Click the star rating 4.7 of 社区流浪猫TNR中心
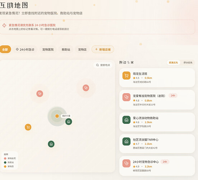Screen dimensions: 198x180 [136, 144]
